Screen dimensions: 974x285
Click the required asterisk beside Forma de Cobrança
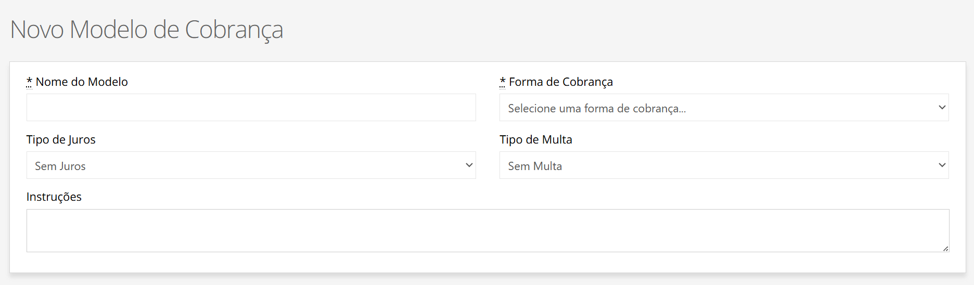pyautogui.click(x=503, y=82)
